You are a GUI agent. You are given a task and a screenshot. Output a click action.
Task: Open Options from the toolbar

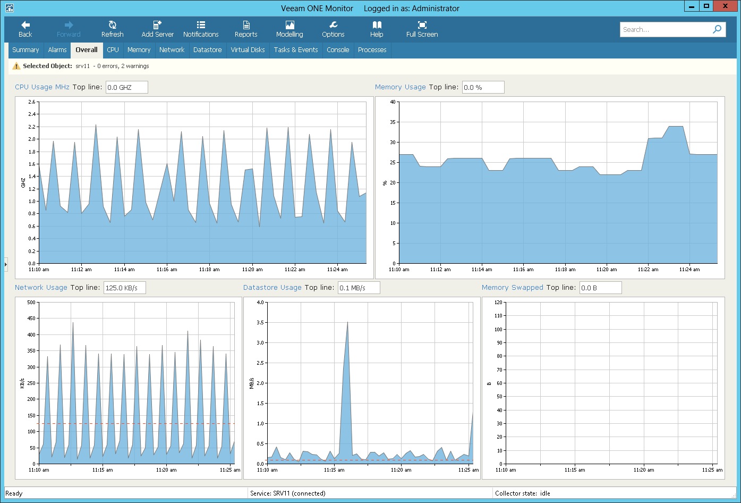tap(333, 29)
